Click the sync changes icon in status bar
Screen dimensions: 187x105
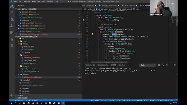pos(26,101)
